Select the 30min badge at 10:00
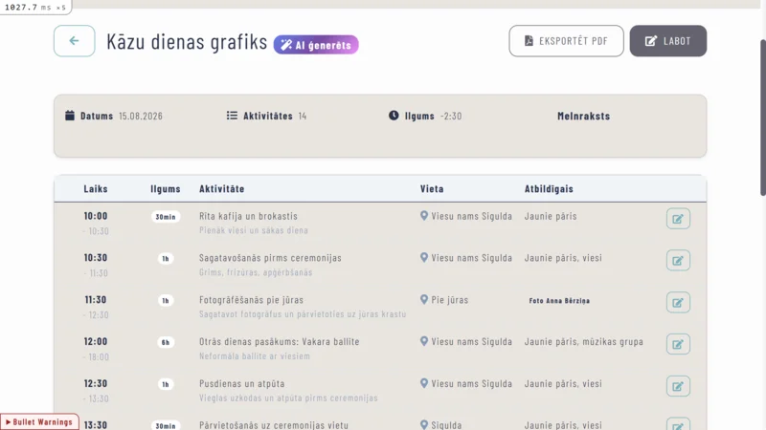This screenshot has height=430, width=766. 166,217
